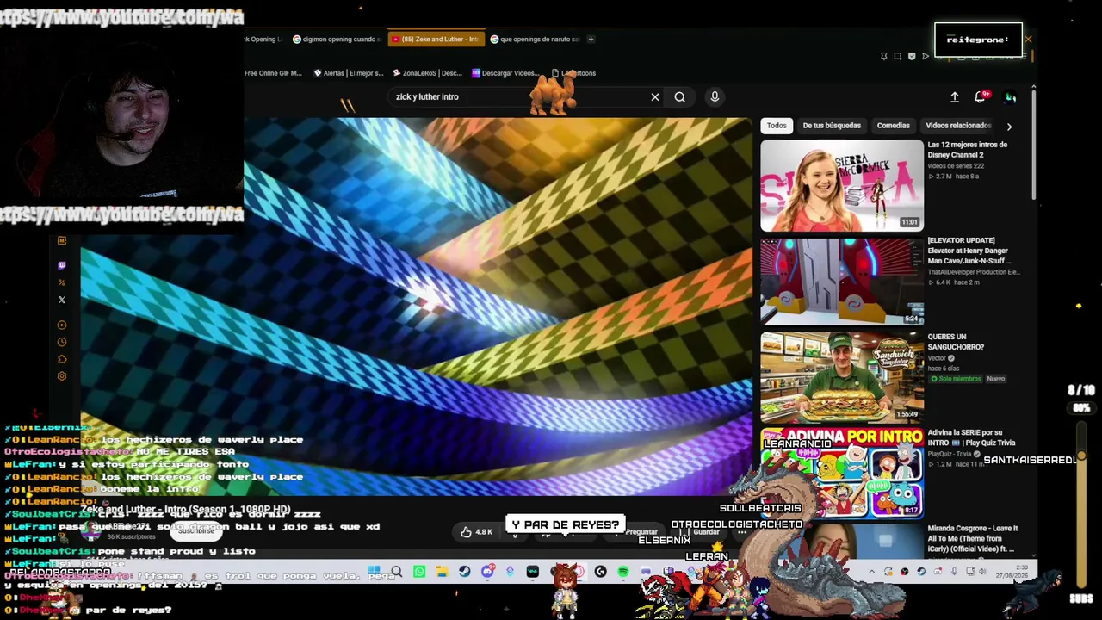Open File Explorer from the taskbar
The height and width of the screenshot is (620, 1102).
[x=442, y=572]
